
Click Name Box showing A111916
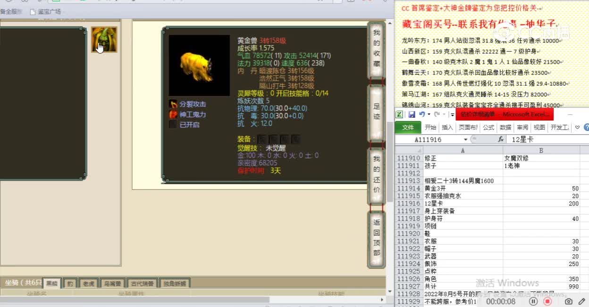[429, 139]
